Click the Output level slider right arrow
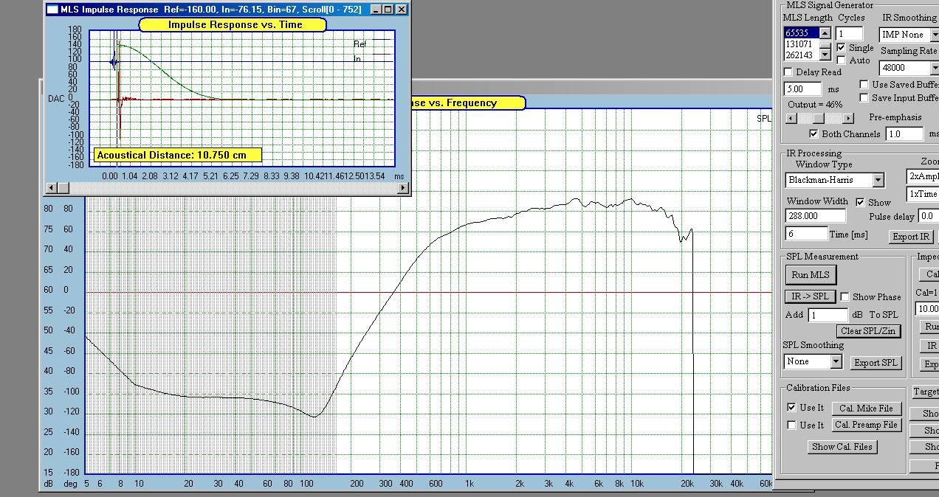This screenshot has width=939, height=497. click(x=849, y=118)
